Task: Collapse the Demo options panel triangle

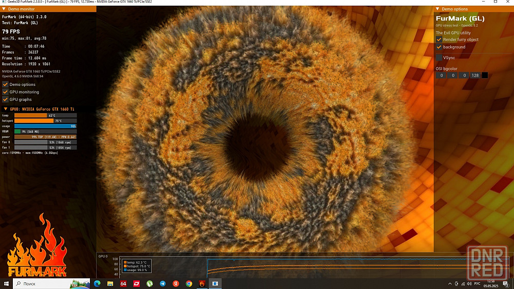Action: point(437,9)
